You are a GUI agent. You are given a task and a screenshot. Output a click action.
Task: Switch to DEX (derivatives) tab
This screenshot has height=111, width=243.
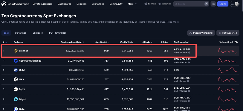click(x=57, y=33)
